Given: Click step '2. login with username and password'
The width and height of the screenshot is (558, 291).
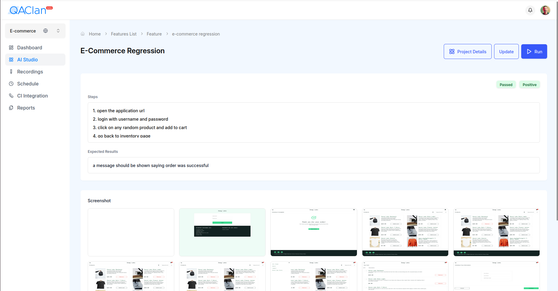Looking at the screenshot, I should click(x=131, y=119).
